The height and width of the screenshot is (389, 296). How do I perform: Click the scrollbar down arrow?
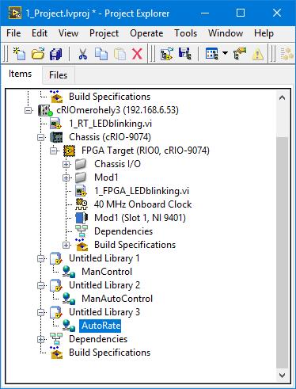[x=282, y=376]
